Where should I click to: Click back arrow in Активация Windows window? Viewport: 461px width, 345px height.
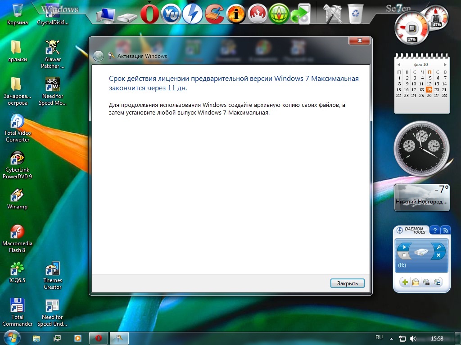point(98,56)
